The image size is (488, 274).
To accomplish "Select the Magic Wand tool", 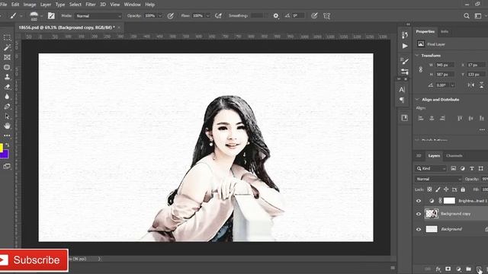I will [7, 47].
